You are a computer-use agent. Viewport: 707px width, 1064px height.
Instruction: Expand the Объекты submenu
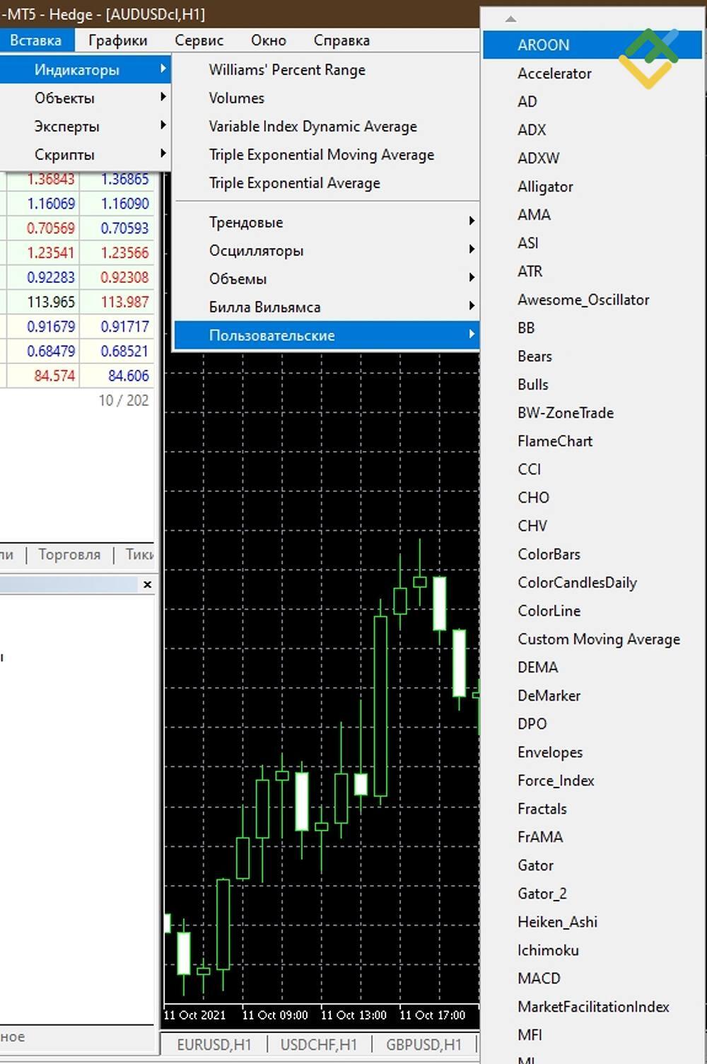coord(85,98)
